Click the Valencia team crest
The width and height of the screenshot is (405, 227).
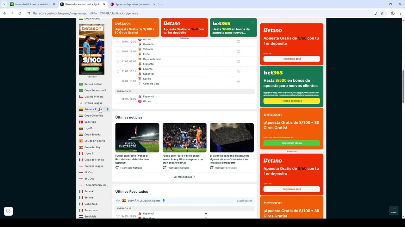(140, 49)
